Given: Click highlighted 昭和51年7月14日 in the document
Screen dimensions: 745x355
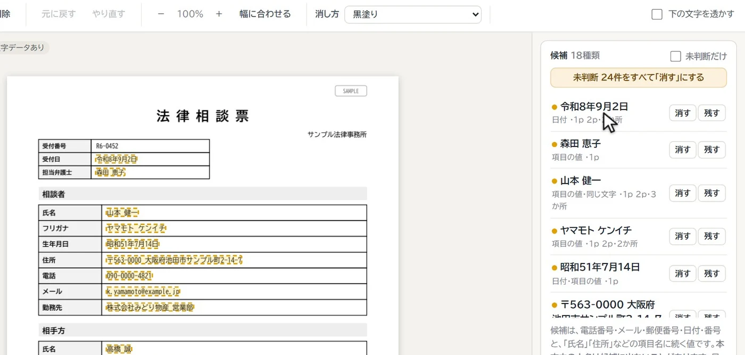Looking at the screenshot, I should point(132,244).
